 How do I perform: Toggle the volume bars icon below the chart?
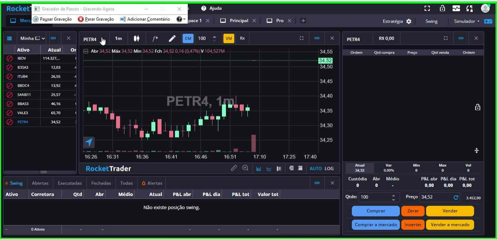pyautogui.click(x=259, y=168)
